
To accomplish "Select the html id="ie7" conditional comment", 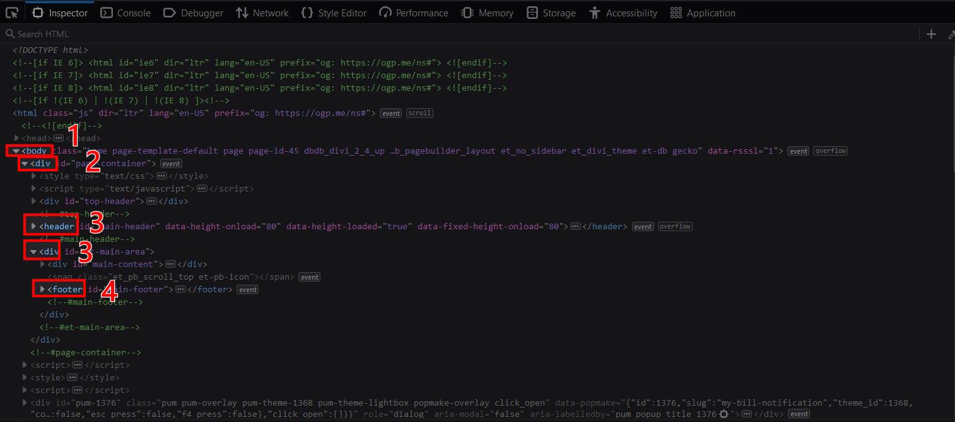I will click(260, 75).
